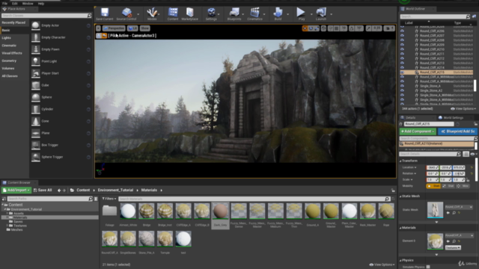The width and height of the screenshot is (479, 269).
Task: Open Content Browser View Options
Action: pyautogui.click(x=382, y=265)
